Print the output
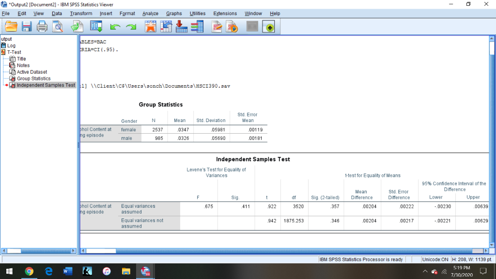Viewport: 496px width, 279px height. pos(42,27)
